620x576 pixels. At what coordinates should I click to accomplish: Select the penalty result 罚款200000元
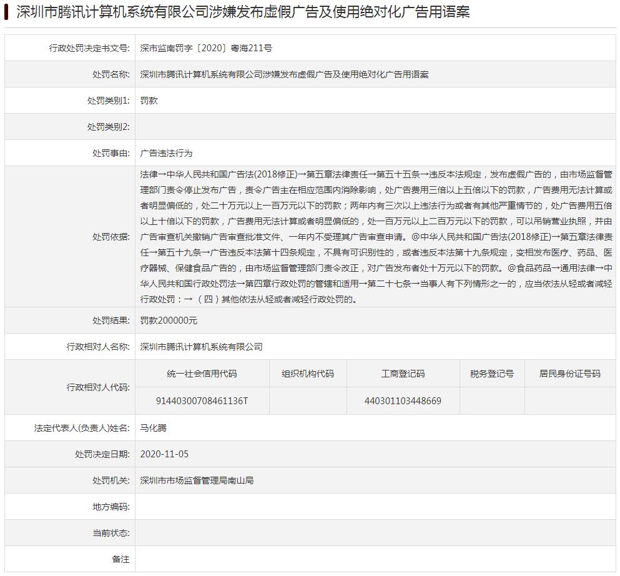pyautogui.click(x=169, y=320)
